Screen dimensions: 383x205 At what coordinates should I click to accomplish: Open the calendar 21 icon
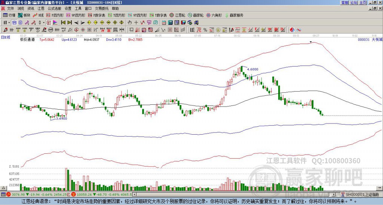click(x=164, y=23)
